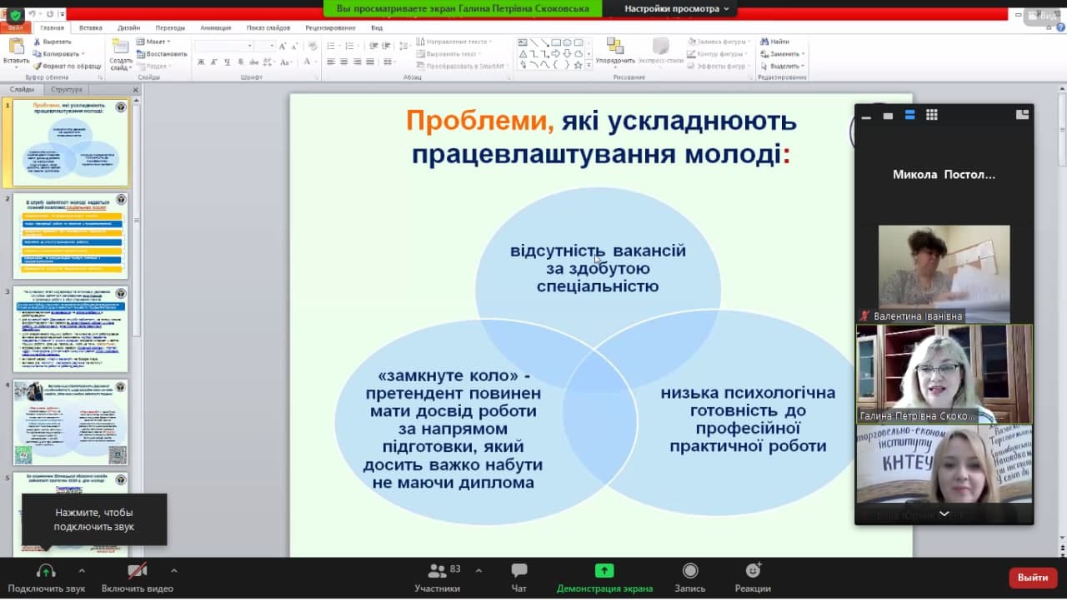The image size is (1067, 601).
Task: Expand the View Options dropdown
Action: [x=677, y=8]
